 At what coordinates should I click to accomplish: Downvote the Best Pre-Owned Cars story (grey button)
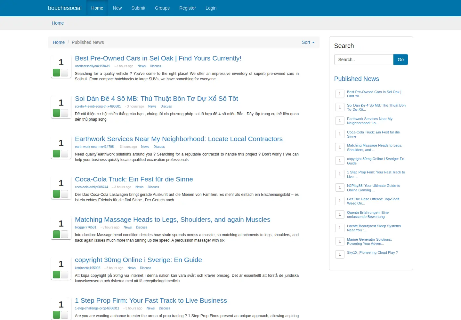point(65,73)
